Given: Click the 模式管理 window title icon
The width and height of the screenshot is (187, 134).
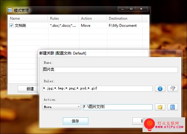Looking at the screenshot, I should (x=10, y=10).
